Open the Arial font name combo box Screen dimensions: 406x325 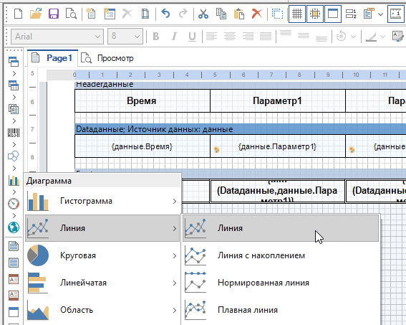click(x=57, y=37)
